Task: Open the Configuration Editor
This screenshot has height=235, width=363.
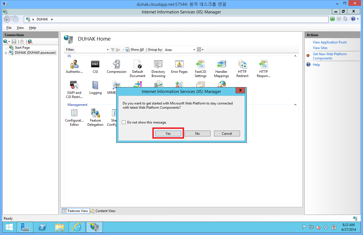Action: click(74, 118)
